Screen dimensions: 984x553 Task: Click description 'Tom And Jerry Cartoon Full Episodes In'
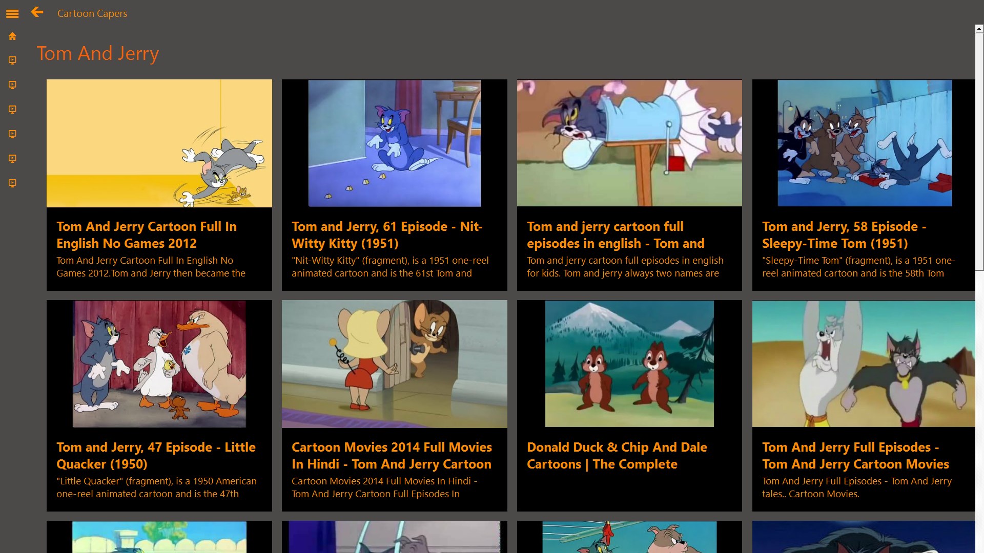point(376,494)
